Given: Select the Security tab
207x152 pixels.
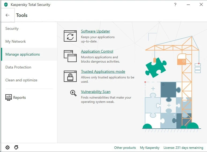Looking at the screenshot, I should (x=12, y=28).
